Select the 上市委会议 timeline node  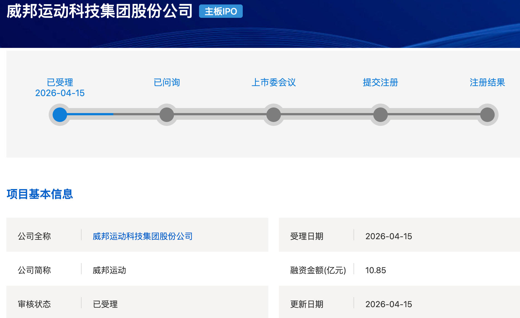(274, 115)
